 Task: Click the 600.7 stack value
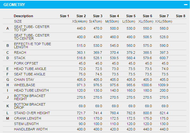tap(164, 58)
